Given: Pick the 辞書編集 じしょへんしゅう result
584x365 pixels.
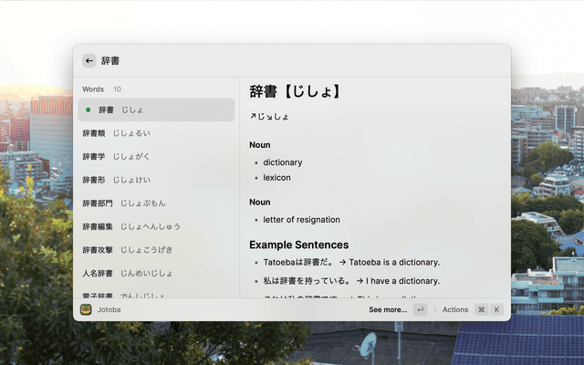Looking at the screenshot, I should (155, 226).
